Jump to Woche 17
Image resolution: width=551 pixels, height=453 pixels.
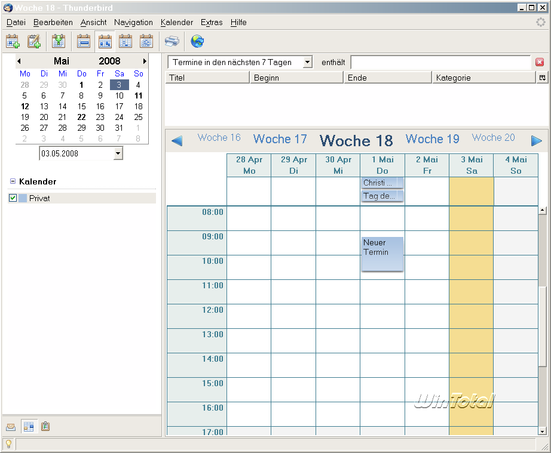tap(280, 139)
